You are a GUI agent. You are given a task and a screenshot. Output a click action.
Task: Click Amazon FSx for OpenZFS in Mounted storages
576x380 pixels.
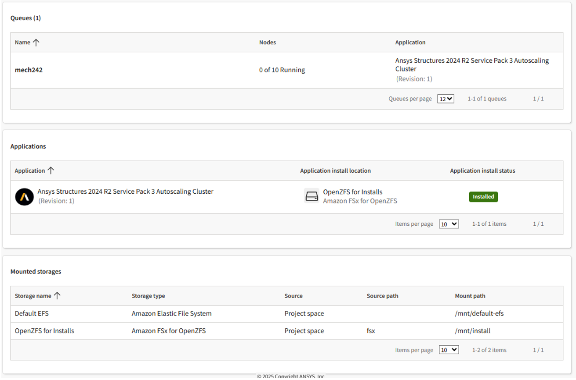click(169, 331)
